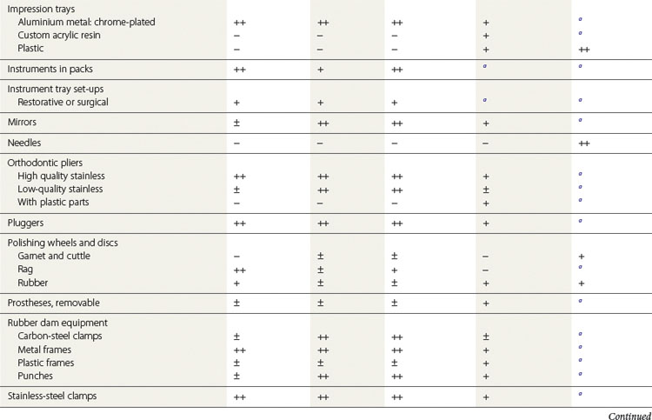Click the footnote marker in the Carbon-steel clamps row
Screen dimensions: 652x420
[x=580, y=333]
